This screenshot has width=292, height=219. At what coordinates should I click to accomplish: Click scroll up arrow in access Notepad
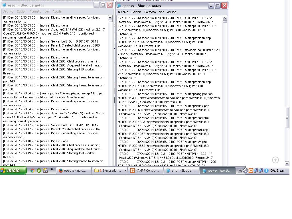[x=225, y=18]
